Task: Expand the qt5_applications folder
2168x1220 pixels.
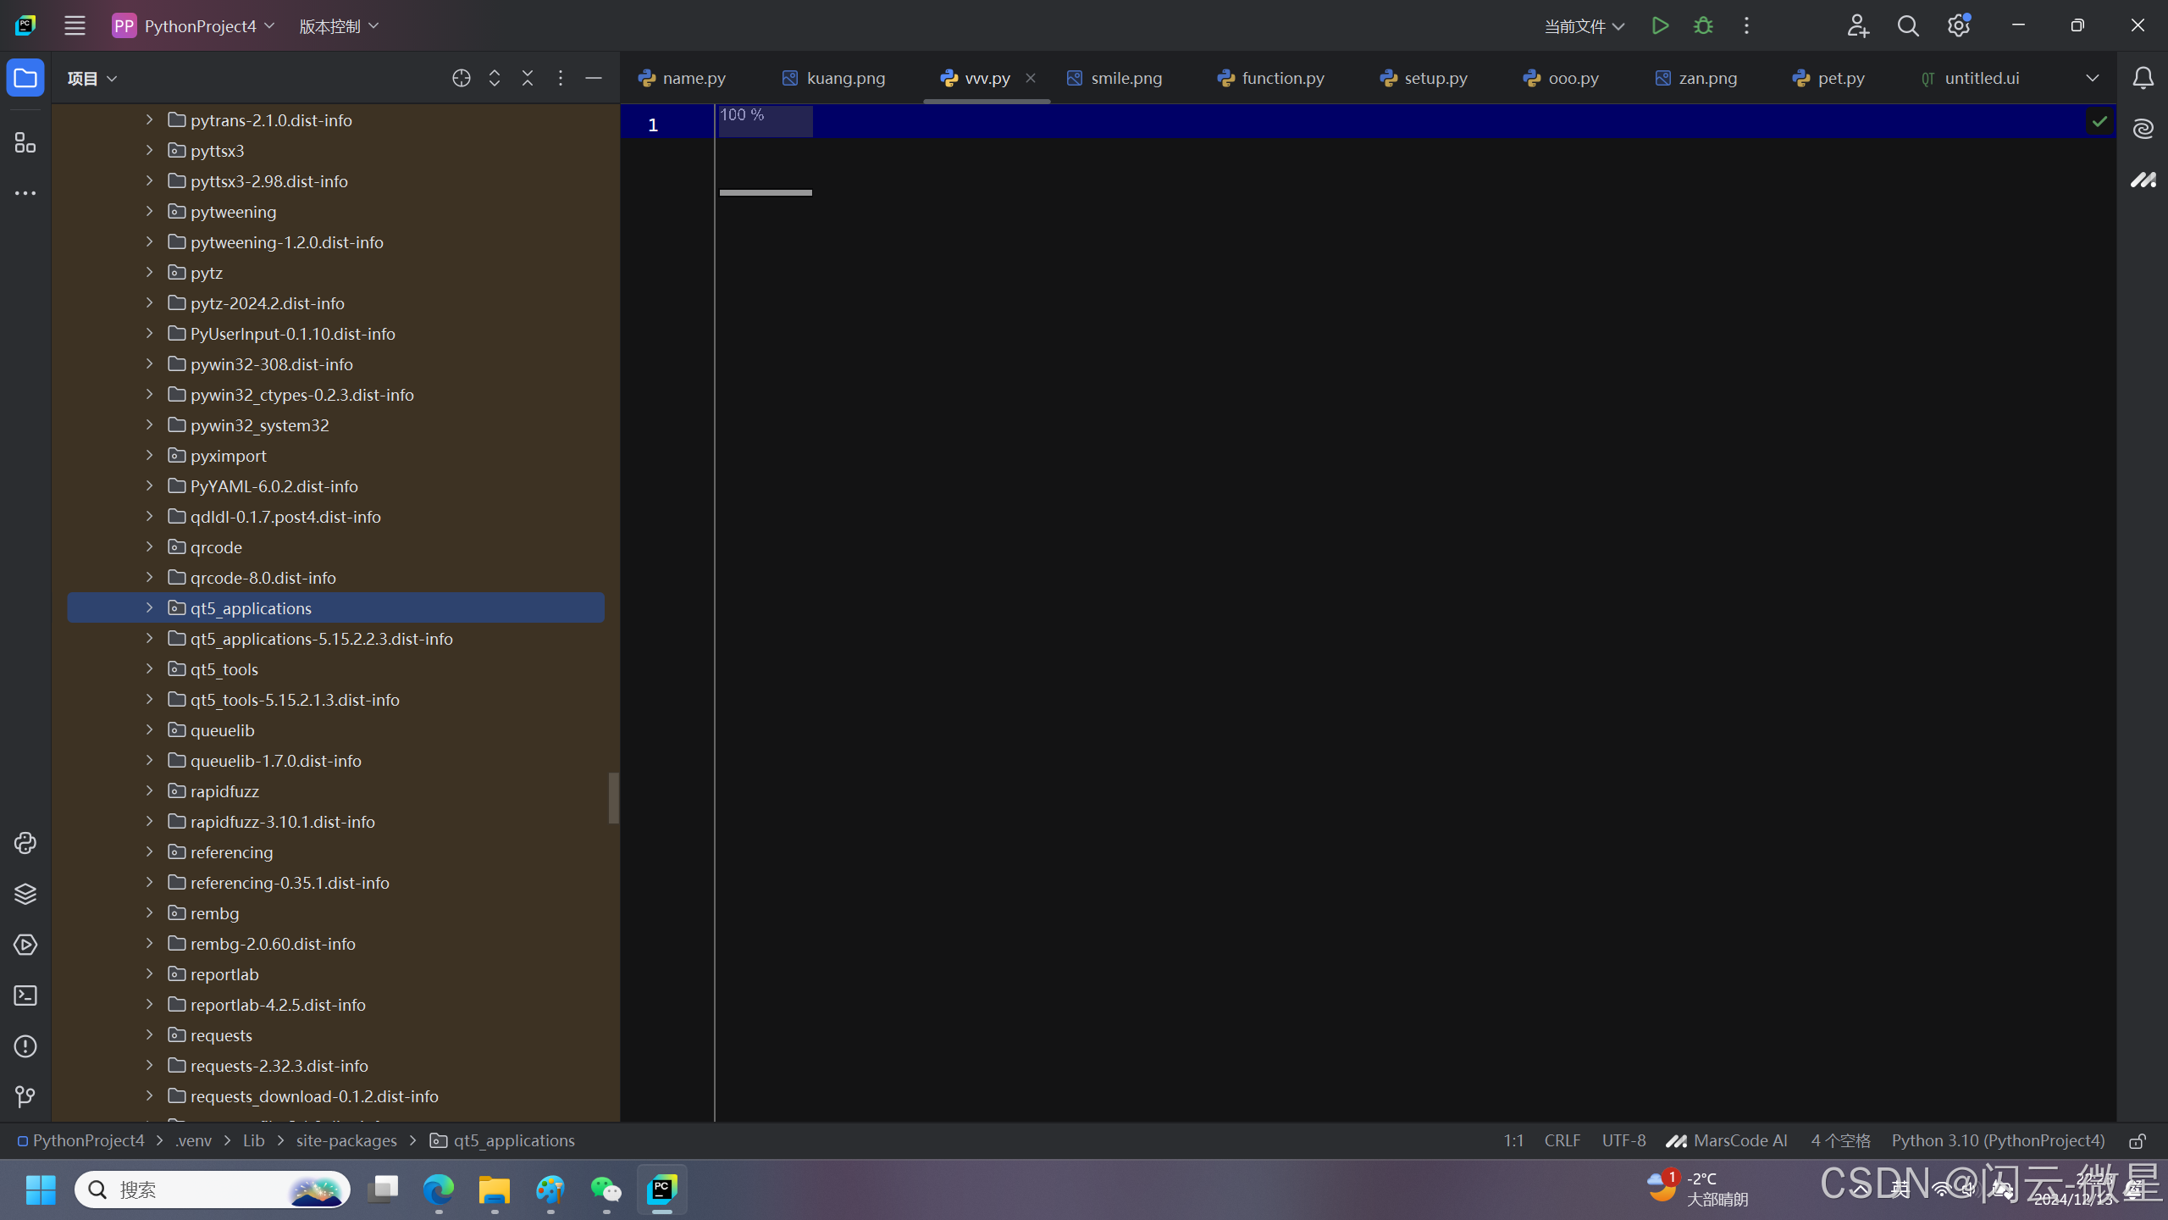Action: click(x=149, y=607)
